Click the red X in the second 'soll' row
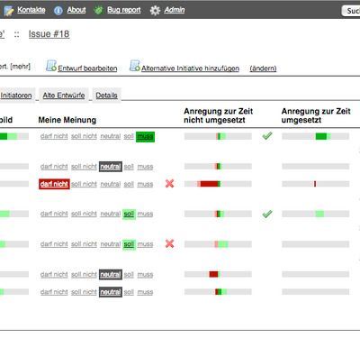Viewport: 360px width, 338px height. click(170, 243)
